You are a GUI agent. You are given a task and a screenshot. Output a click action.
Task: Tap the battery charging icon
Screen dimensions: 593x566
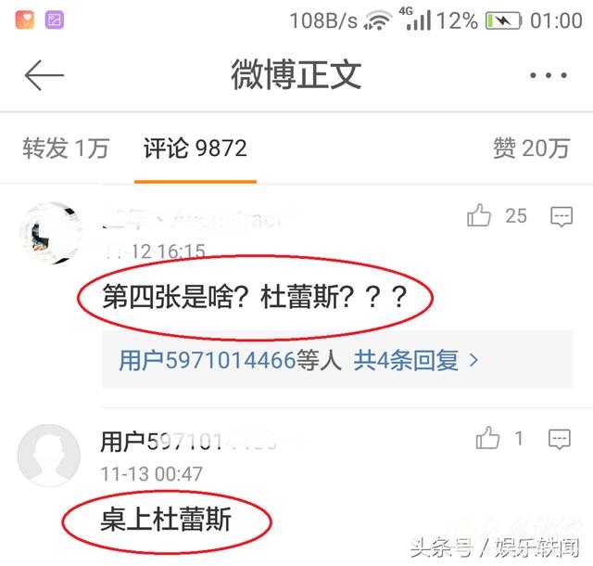504,20
